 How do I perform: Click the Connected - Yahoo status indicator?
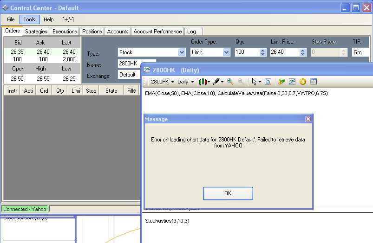[x=25, y=209]
